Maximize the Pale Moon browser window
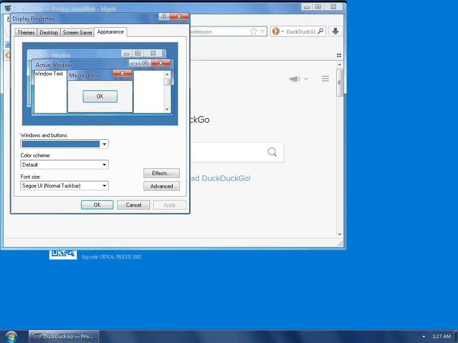This screenshot has height=343, width=458. [x=318, y=7]
